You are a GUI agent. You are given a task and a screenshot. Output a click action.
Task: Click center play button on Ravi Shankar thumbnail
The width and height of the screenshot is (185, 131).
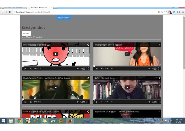pyautogui.click(x=56, y=88)
